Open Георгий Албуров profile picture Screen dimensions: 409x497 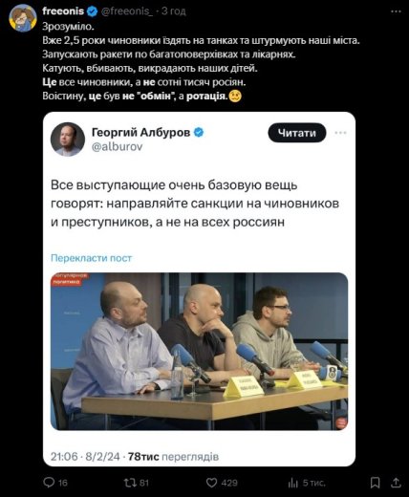tap(68, 140)
